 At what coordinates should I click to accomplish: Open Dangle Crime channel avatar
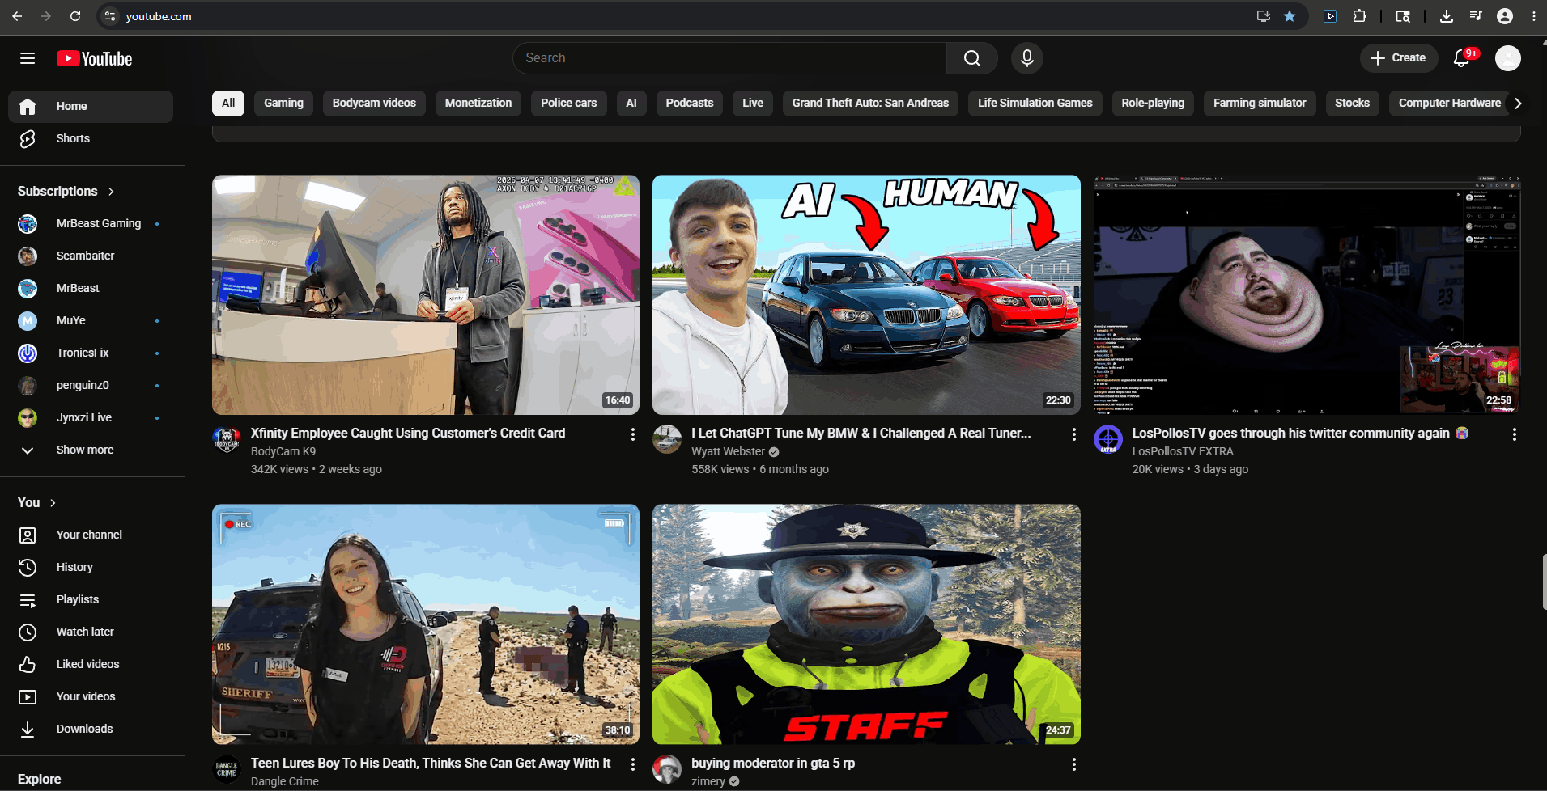point(227,769)
